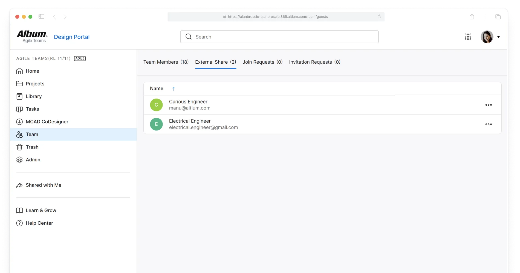The width and height of the screenshot is (520, 273).
Task: Open a new browser tab
Action: [485, 17]
